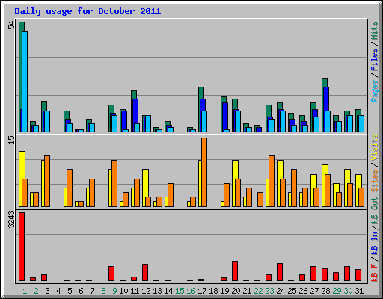Click day '21' label on the x-axis
383x299 pixels.
247,291
